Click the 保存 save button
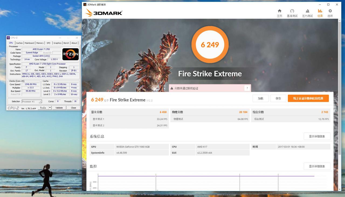The image size is (345, 197). coord(278,99)
